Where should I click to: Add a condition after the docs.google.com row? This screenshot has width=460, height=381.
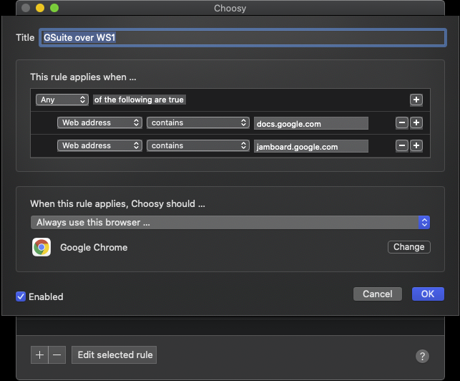[416, 122]
